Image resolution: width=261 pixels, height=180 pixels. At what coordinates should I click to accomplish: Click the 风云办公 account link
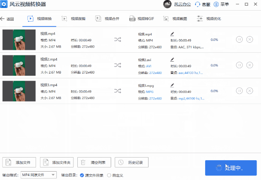pos(182,4)
